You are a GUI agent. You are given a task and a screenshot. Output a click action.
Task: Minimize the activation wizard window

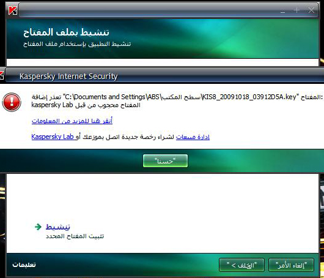[x=282, y=11]
